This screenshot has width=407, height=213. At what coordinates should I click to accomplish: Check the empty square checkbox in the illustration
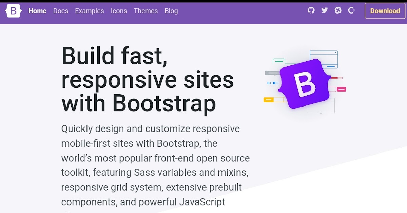coord(277,83)
